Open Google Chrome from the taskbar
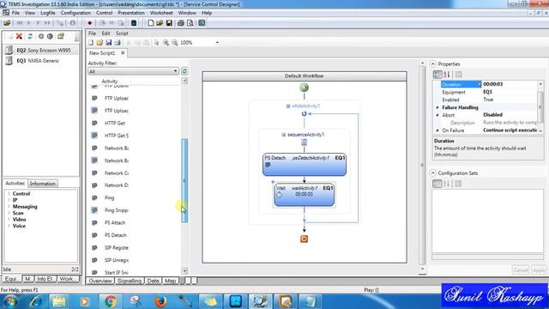This screenshot has width=549, height=309. pyautogui.click(x=111, y=301)
